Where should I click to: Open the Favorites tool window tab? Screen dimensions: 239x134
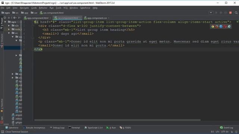[x=2, y=105]
